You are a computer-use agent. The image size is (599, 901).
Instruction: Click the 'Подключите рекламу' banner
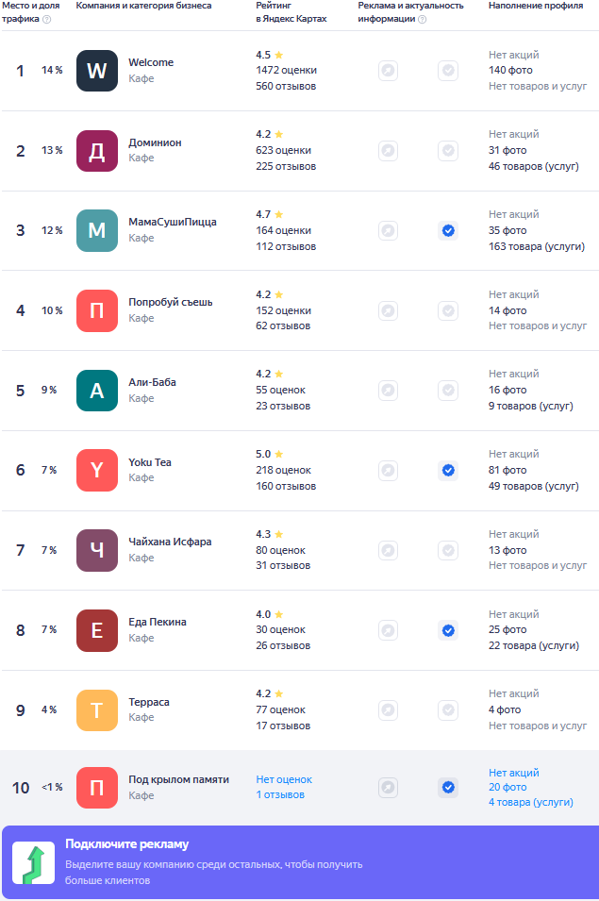pos(299,862)
